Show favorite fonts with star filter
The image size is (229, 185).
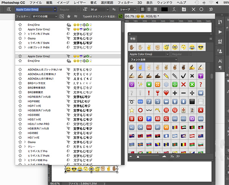(x=69, y=16)
